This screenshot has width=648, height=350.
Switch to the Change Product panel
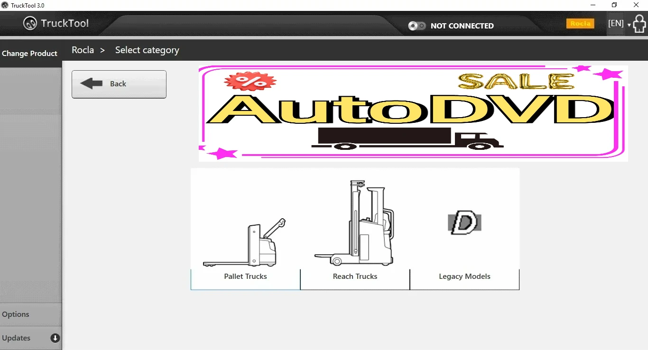pyautogui.click(x=30, y=53)
